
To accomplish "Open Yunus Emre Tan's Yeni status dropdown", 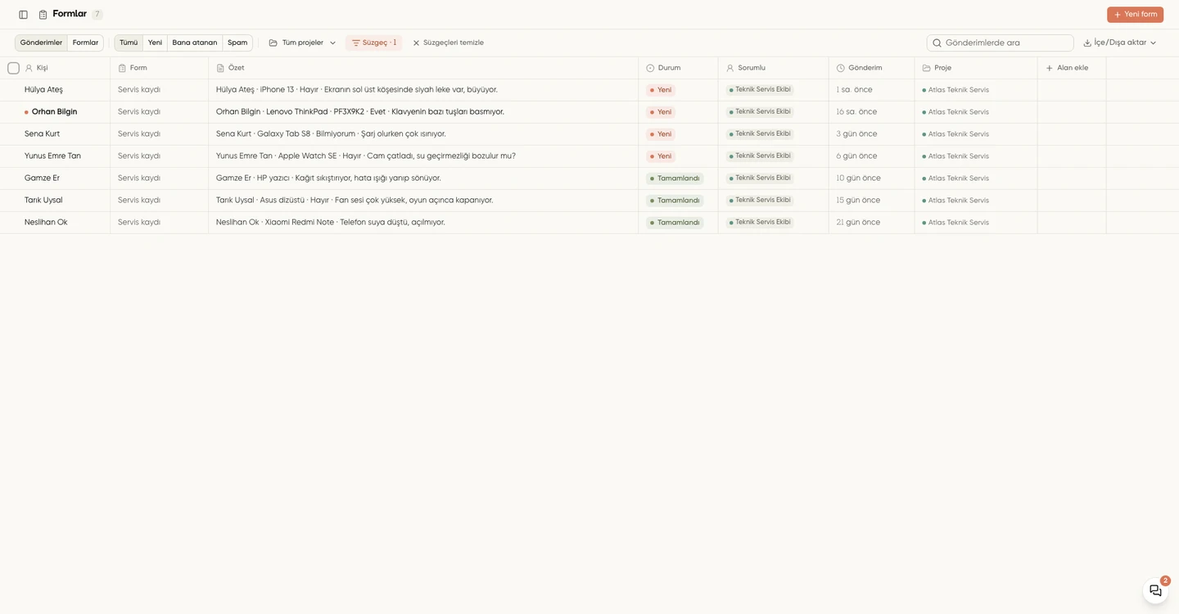I will click(661, 156).
